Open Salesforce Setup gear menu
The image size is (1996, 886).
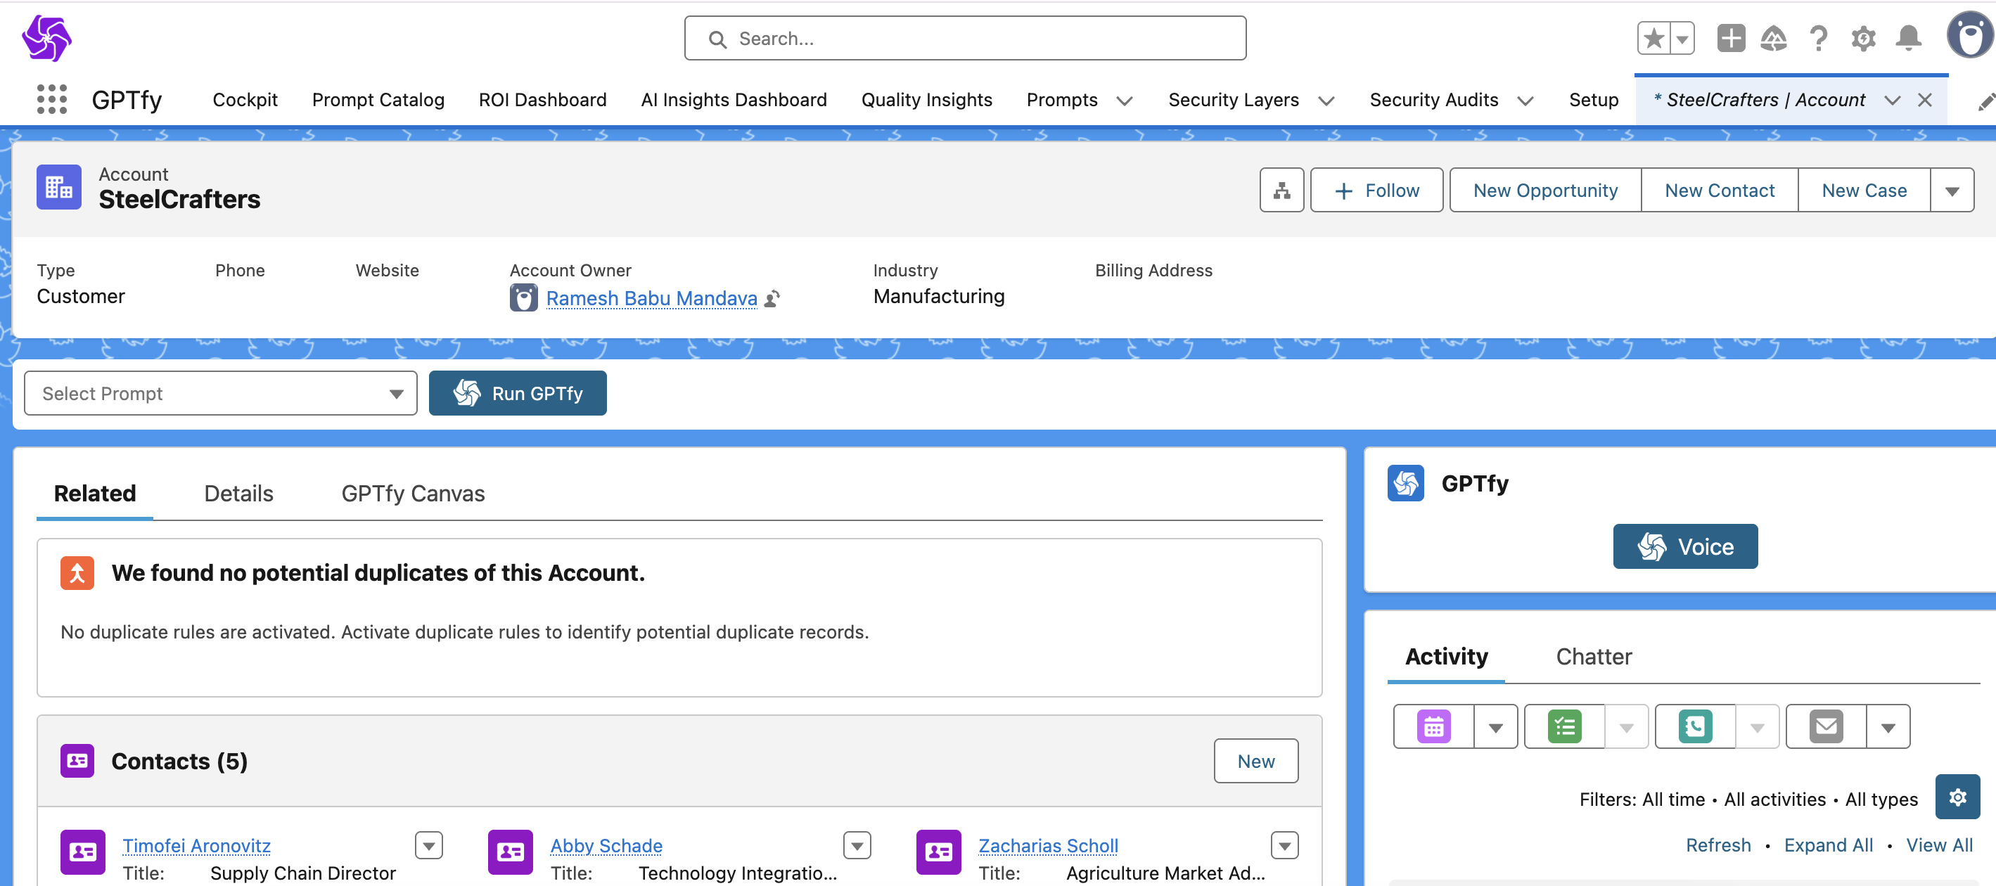(1863, 39)
